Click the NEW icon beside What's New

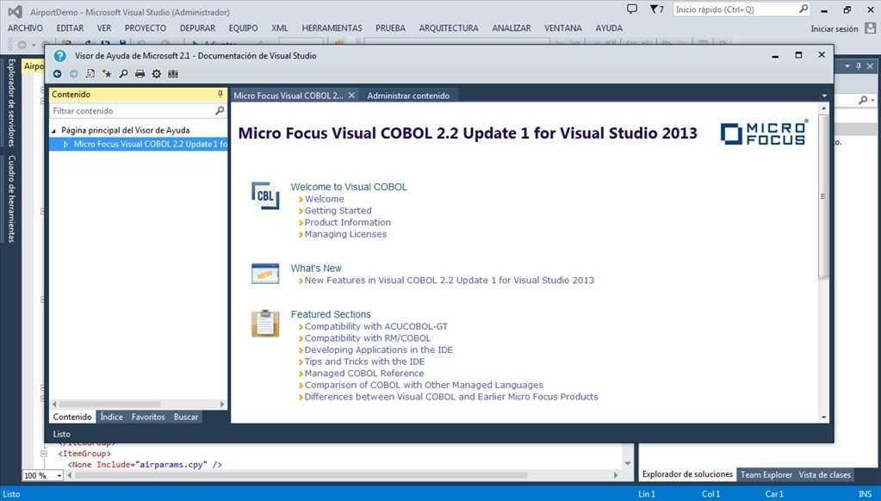pos(265,274)
